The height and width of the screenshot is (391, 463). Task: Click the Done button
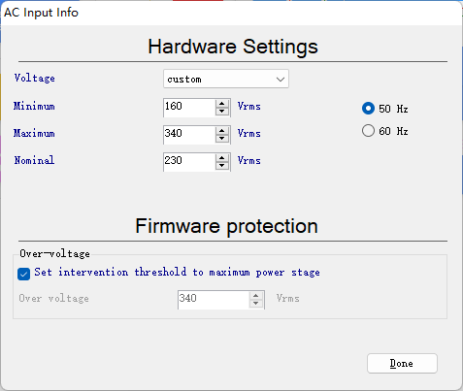click(x=402, y=363)
